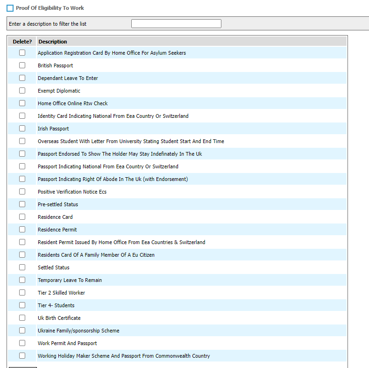The width and height of the screenshot is (369, 368).
Task: Tick Temporary Leave To Remain checkbox
Action: pyautogui.click(x=22, y=280)
